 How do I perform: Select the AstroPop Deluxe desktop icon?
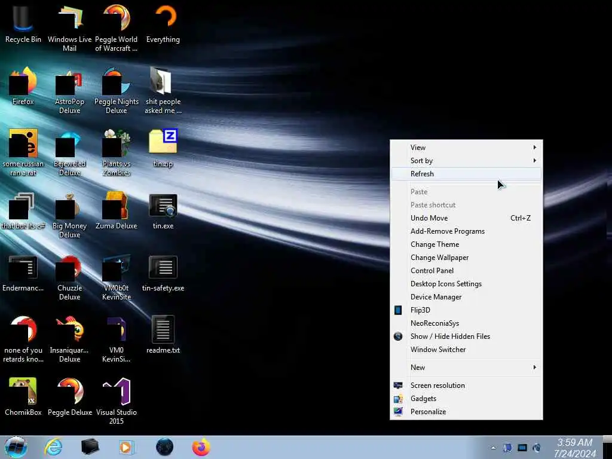click(69, 90)
